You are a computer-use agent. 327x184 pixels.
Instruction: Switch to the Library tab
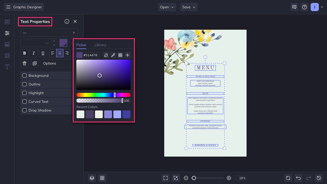click(x=100, y=45)
